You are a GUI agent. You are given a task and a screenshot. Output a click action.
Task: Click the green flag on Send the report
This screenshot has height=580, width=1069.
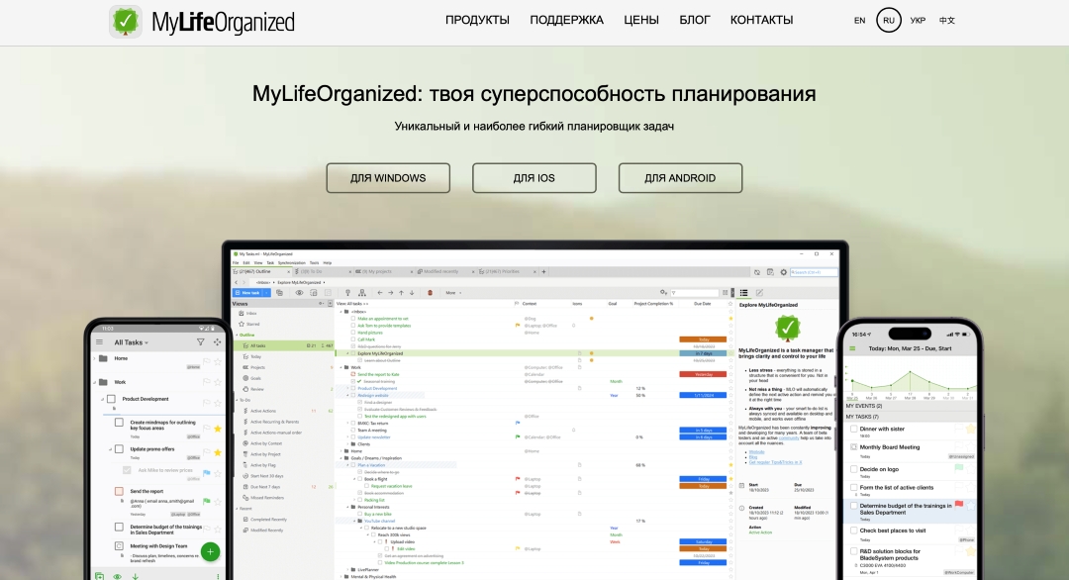pyautogui.click(x=207, y=502)
